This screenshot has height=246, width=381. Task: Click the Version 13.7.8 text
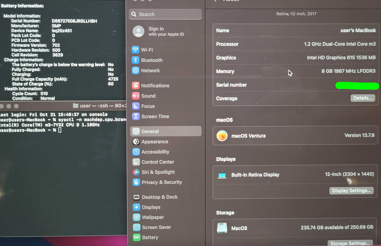(359, 135)
